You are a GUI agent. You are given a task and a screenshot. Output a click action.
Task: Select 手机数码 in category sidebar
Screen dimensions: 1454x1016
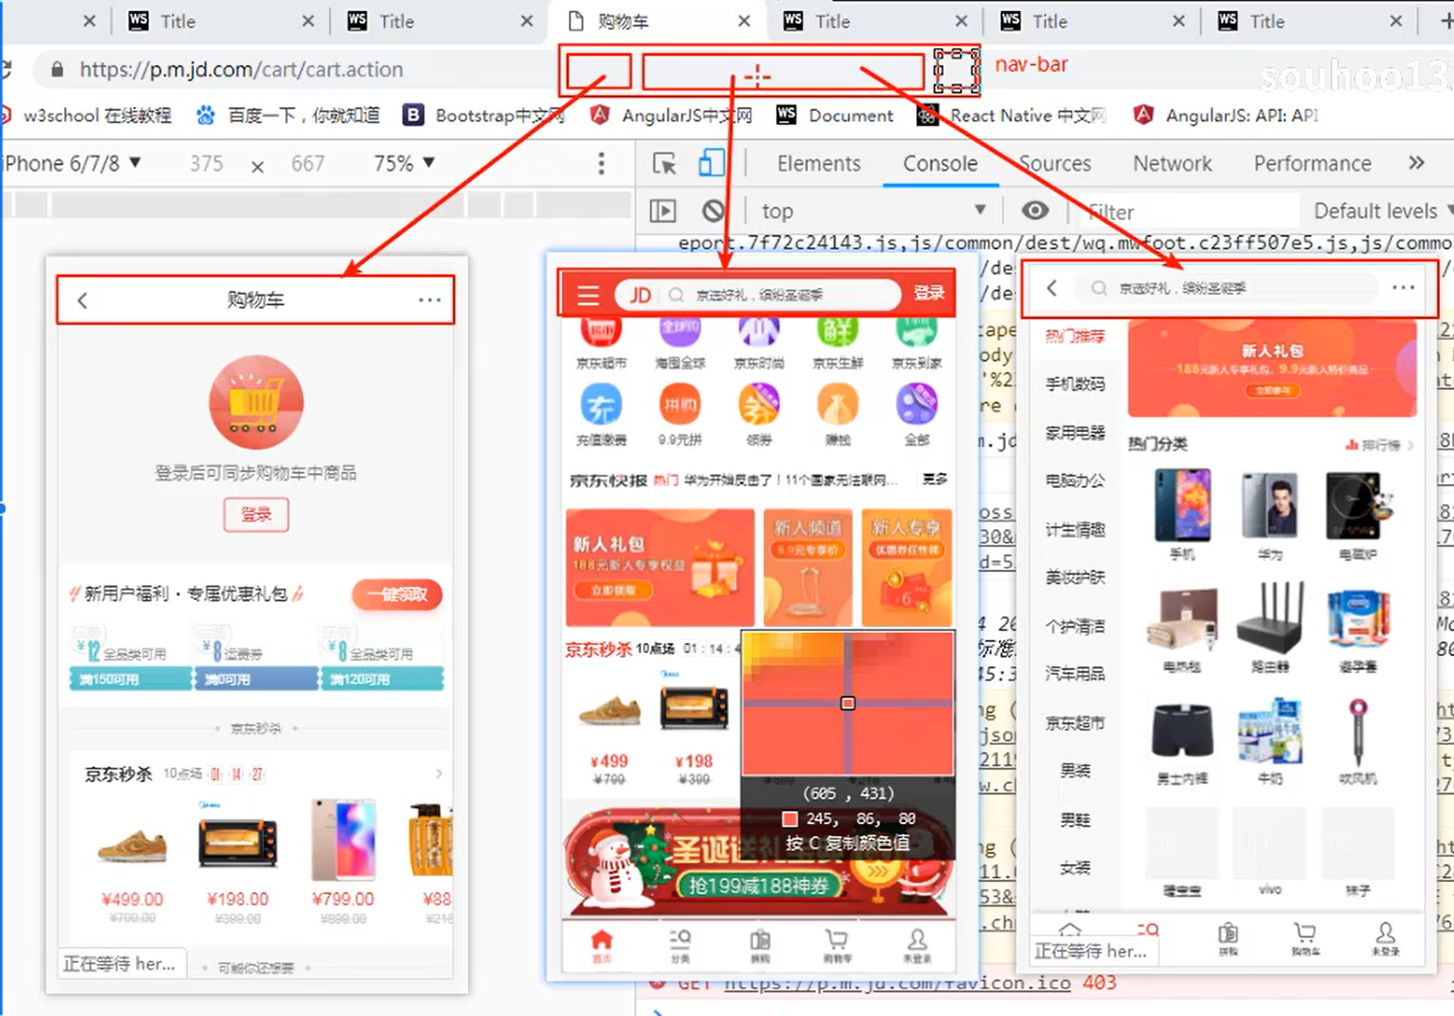pos(1075,384)
